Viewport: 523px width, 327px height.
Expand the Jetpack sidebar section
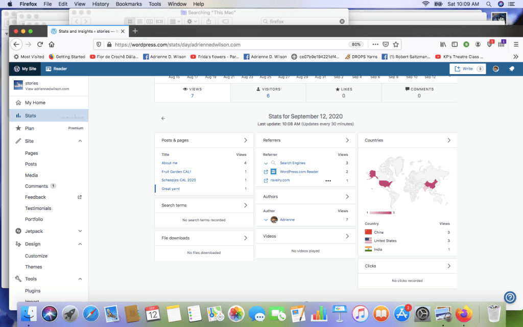(80, 231)
